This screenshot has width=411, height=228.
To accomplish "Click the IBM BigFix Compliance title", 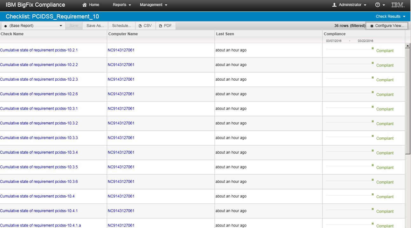I will (35, 5).
